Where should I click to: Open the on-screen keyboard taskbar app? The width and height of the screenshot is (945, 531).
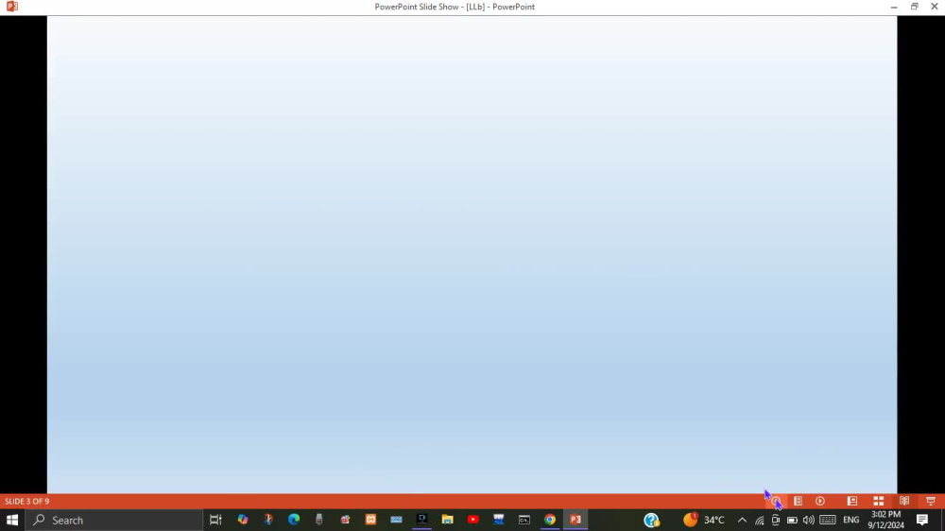(x=396, y=520)
